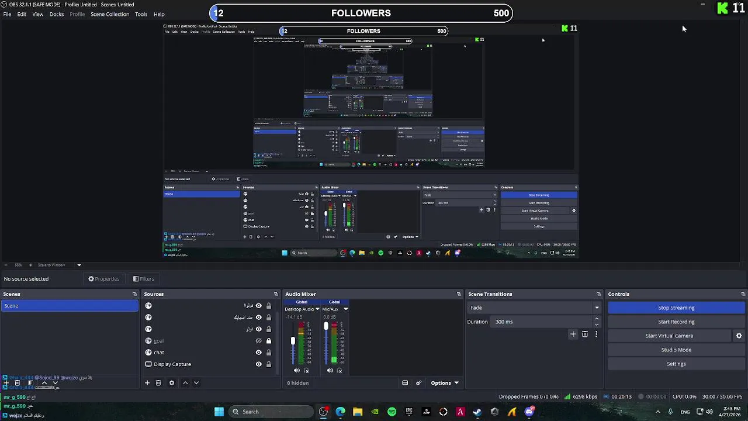The height and width of the screenshot is (421, 748).
Task: Toggle lock on Display Capture source
Action: tap(269, 364)
